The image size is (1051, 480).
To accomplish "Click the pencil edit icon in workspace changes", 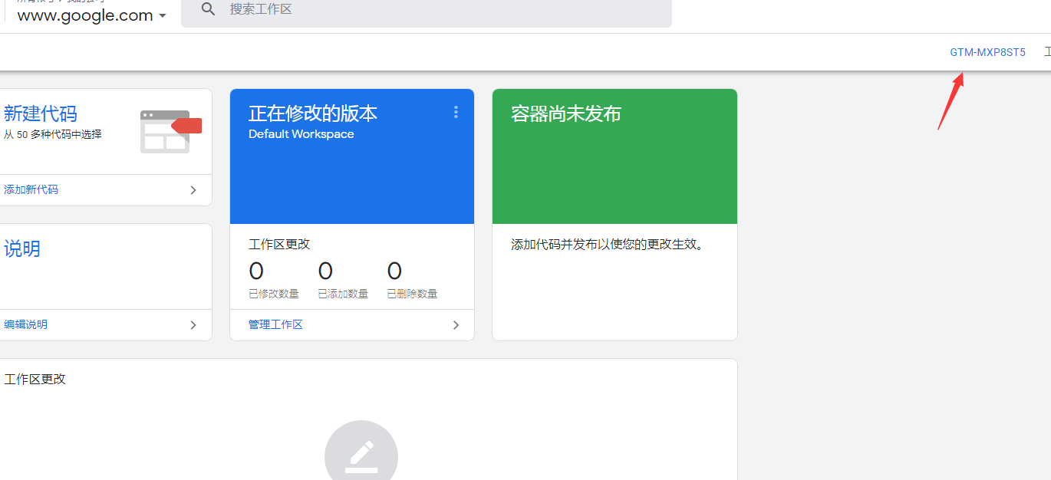I will click(361, 455).
